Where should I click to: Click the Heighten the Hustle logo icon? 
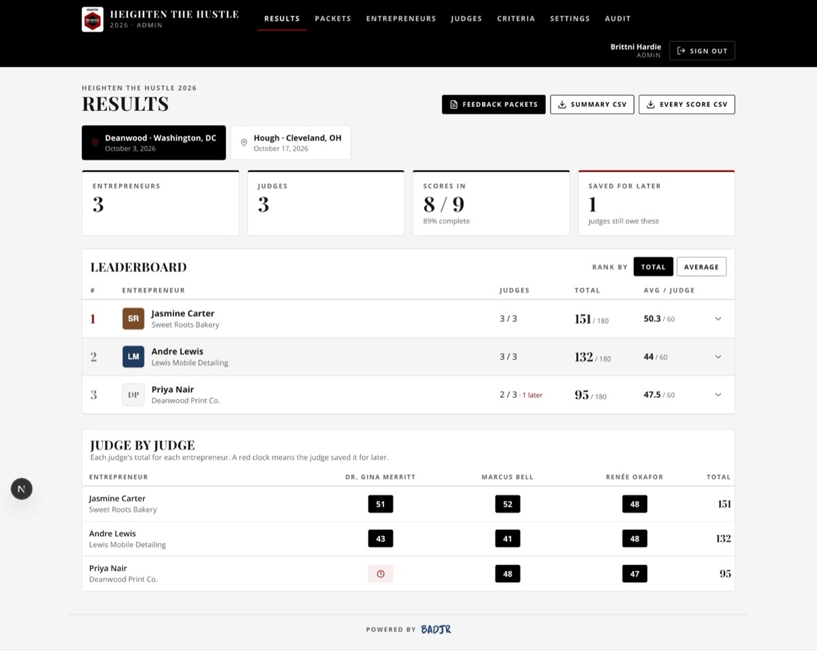click(x=93, y=19)
